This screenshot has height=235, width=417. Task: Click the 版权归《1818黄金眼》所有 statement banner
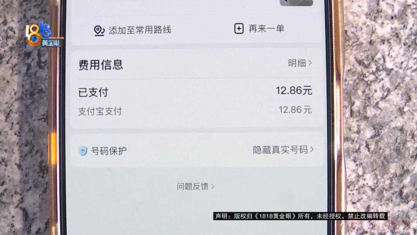pos(300,216)
